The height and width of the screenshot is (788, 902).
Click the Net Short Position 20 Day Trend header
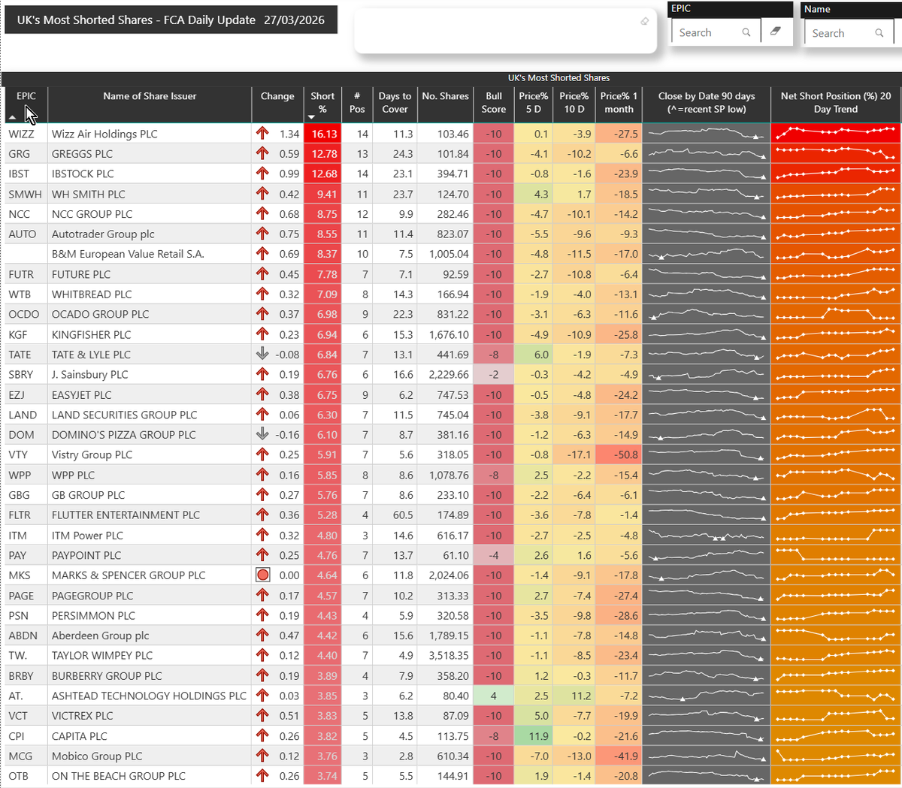pyautogui.click(x=836, y=103)
